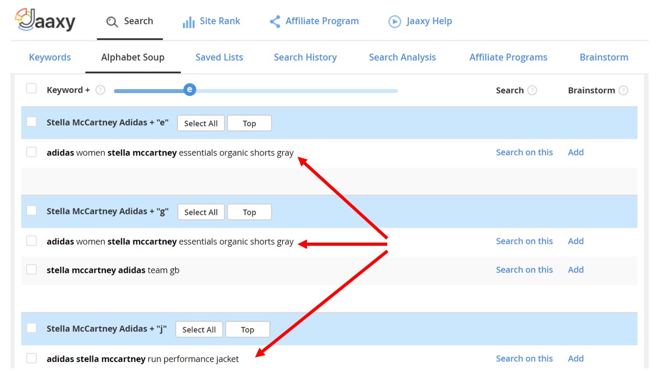Check the Stella McCartney Adidas + "g" group checkbox
This screenshot has height=371, width=657.
(x=31, y=210)
